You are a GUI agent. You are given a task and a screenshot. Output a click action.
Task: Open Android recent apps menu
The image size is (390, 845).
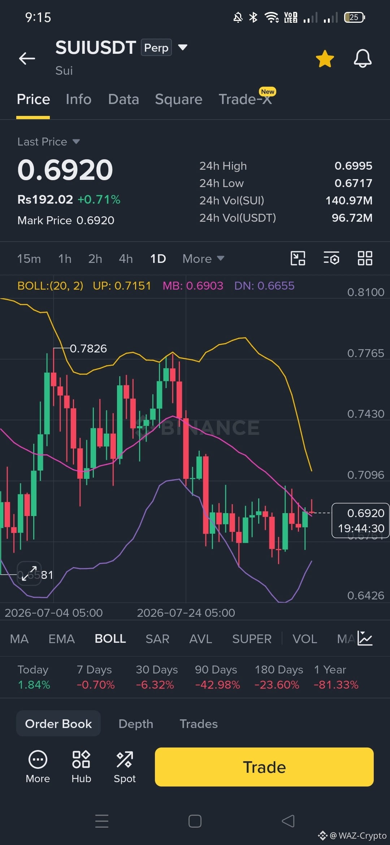pyautogui.click(x=102, y=821)
